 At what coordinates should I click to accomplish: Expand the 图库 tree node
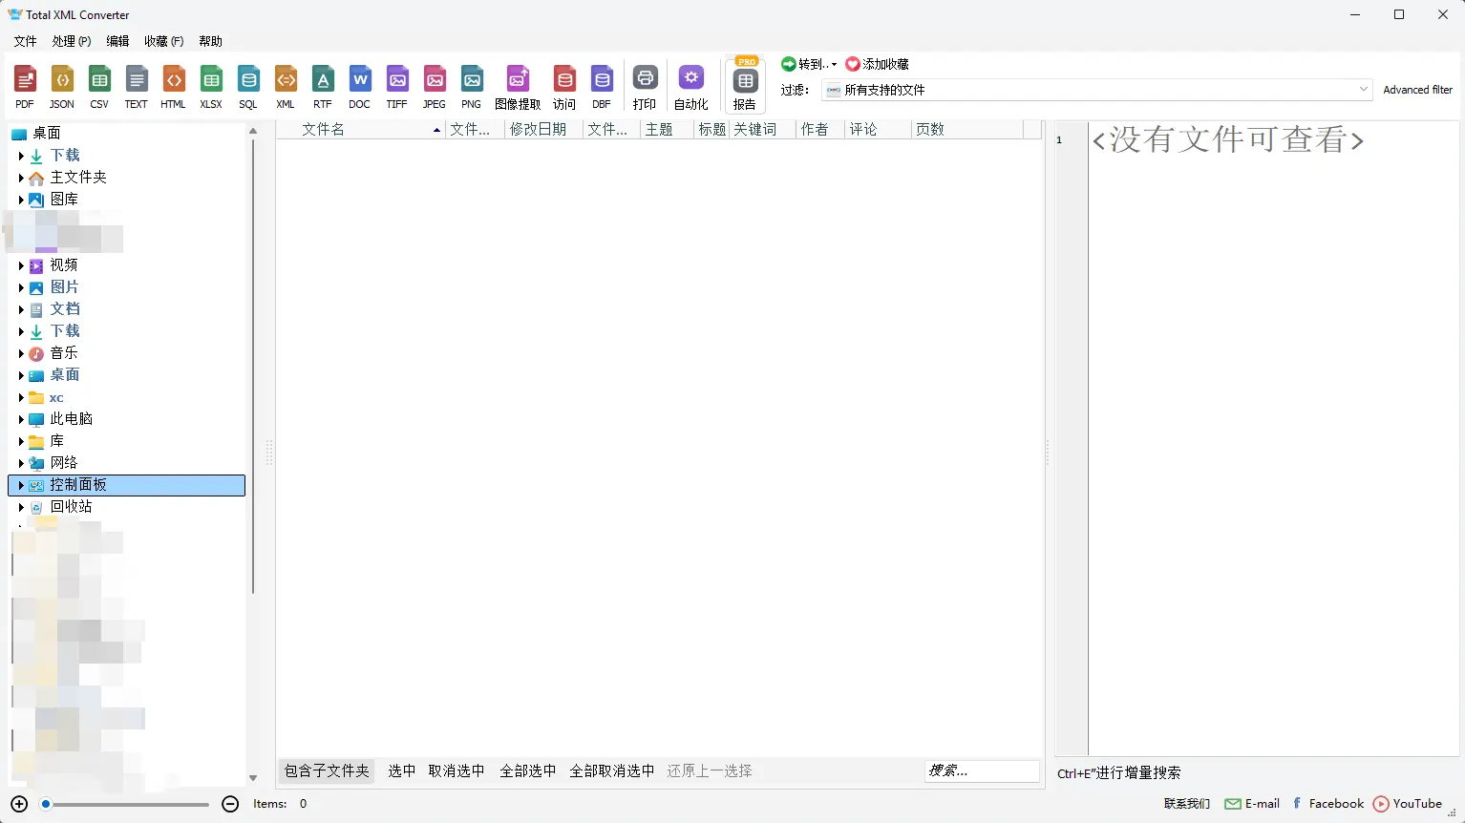(21, 200)
